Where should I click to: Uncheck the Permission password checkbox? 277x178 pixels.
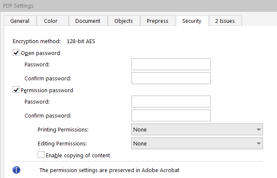click(x=17, y=90)
